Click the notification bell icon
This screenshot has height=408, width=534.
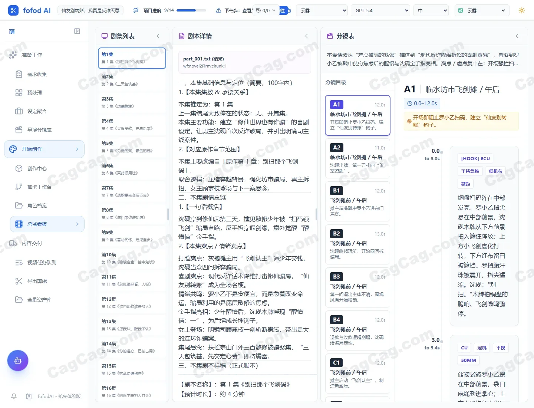[x=14, y=396]
